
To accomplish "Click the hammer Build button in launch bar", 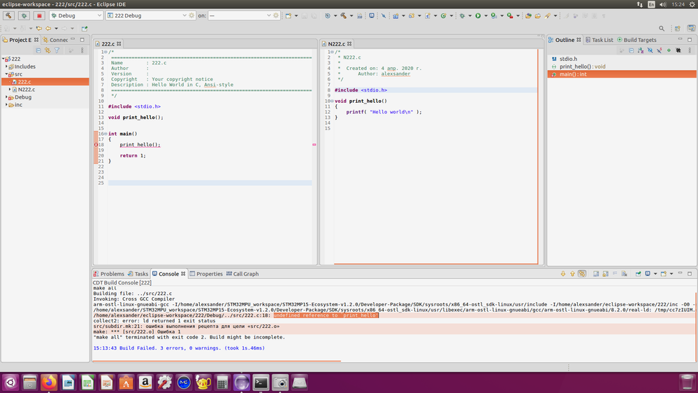I will 8,15.
